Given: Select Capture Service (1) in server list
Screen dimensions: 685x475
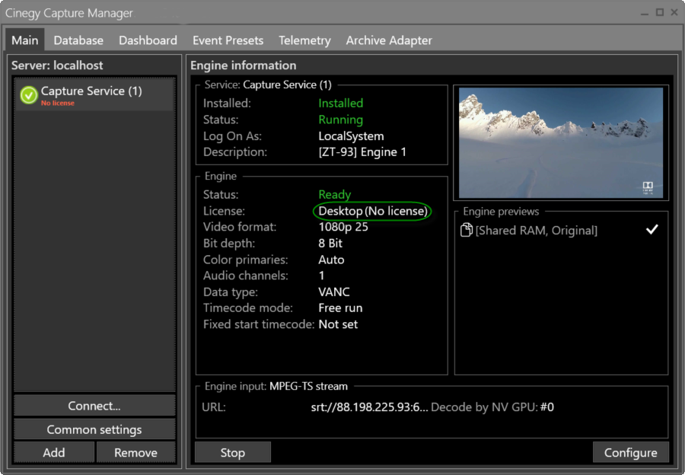Looking at the screenshot, I should click(x=91, y=91).
